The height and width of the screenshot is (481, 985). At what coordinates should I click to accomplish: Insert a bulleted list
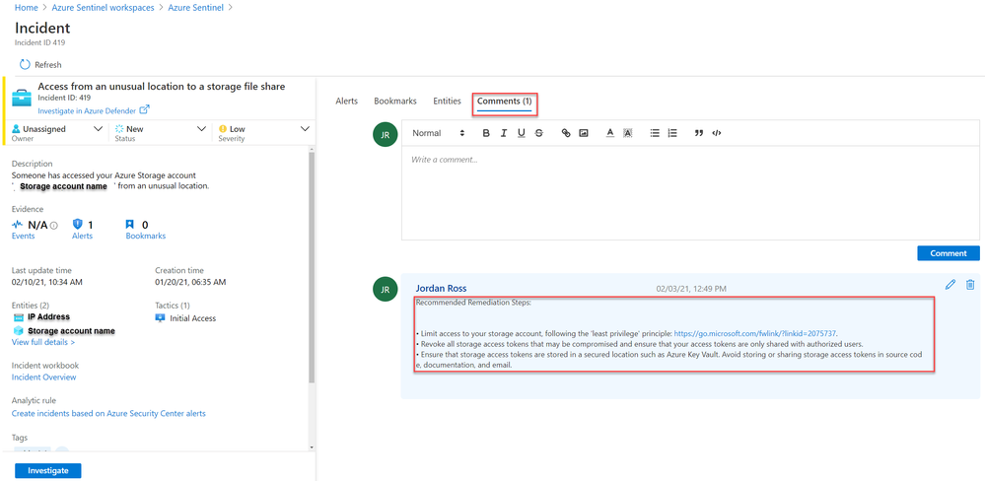[x=655, y=133]
